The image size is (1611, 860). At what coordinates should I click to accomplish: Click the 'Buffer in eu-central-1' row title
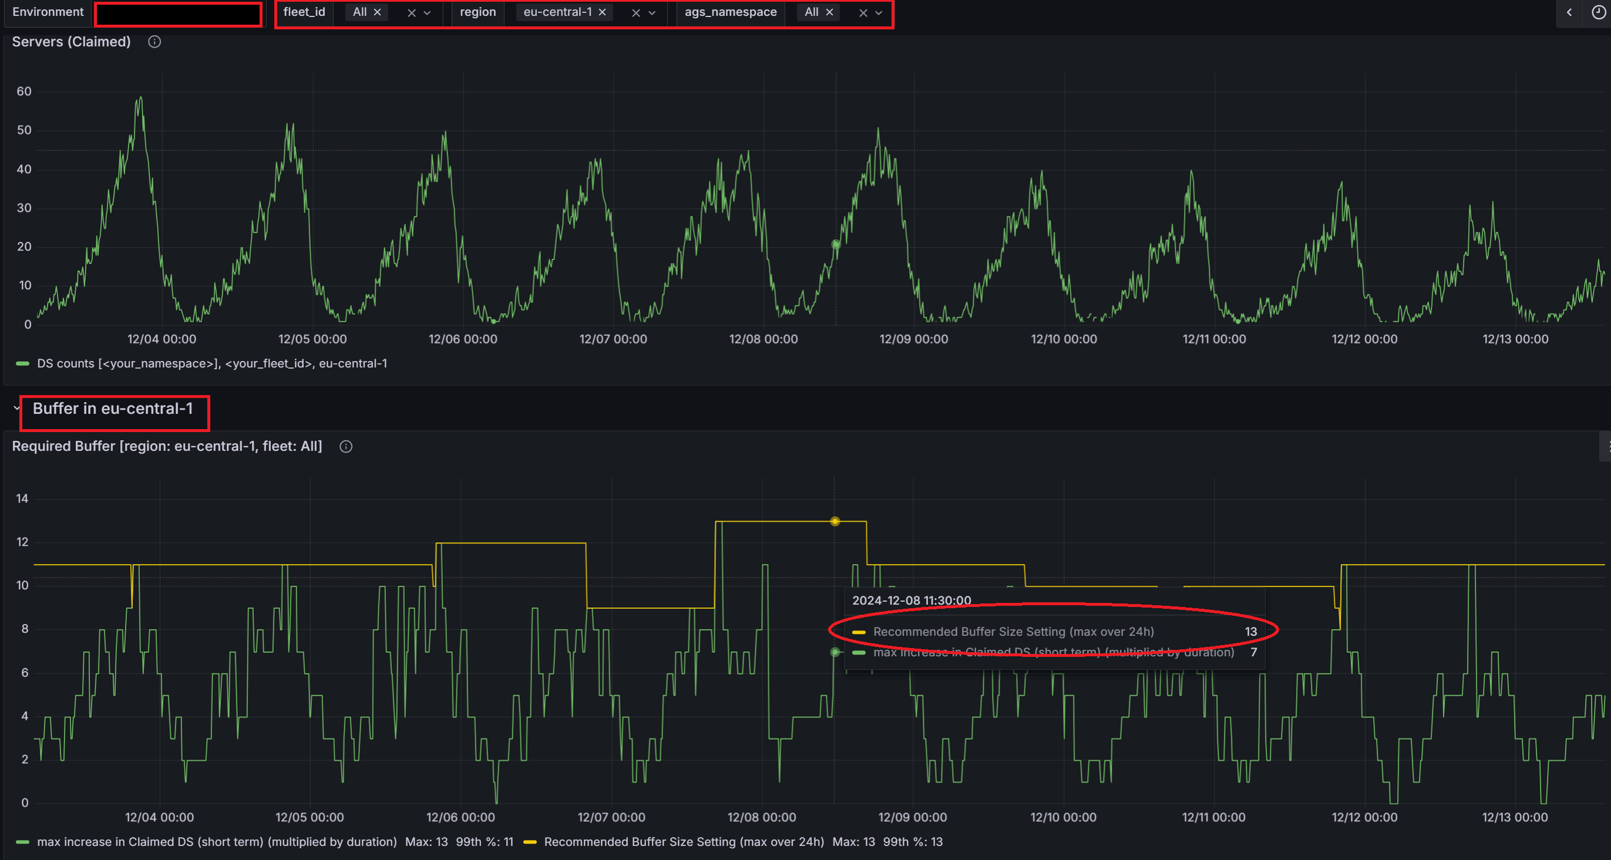[113, 408]
